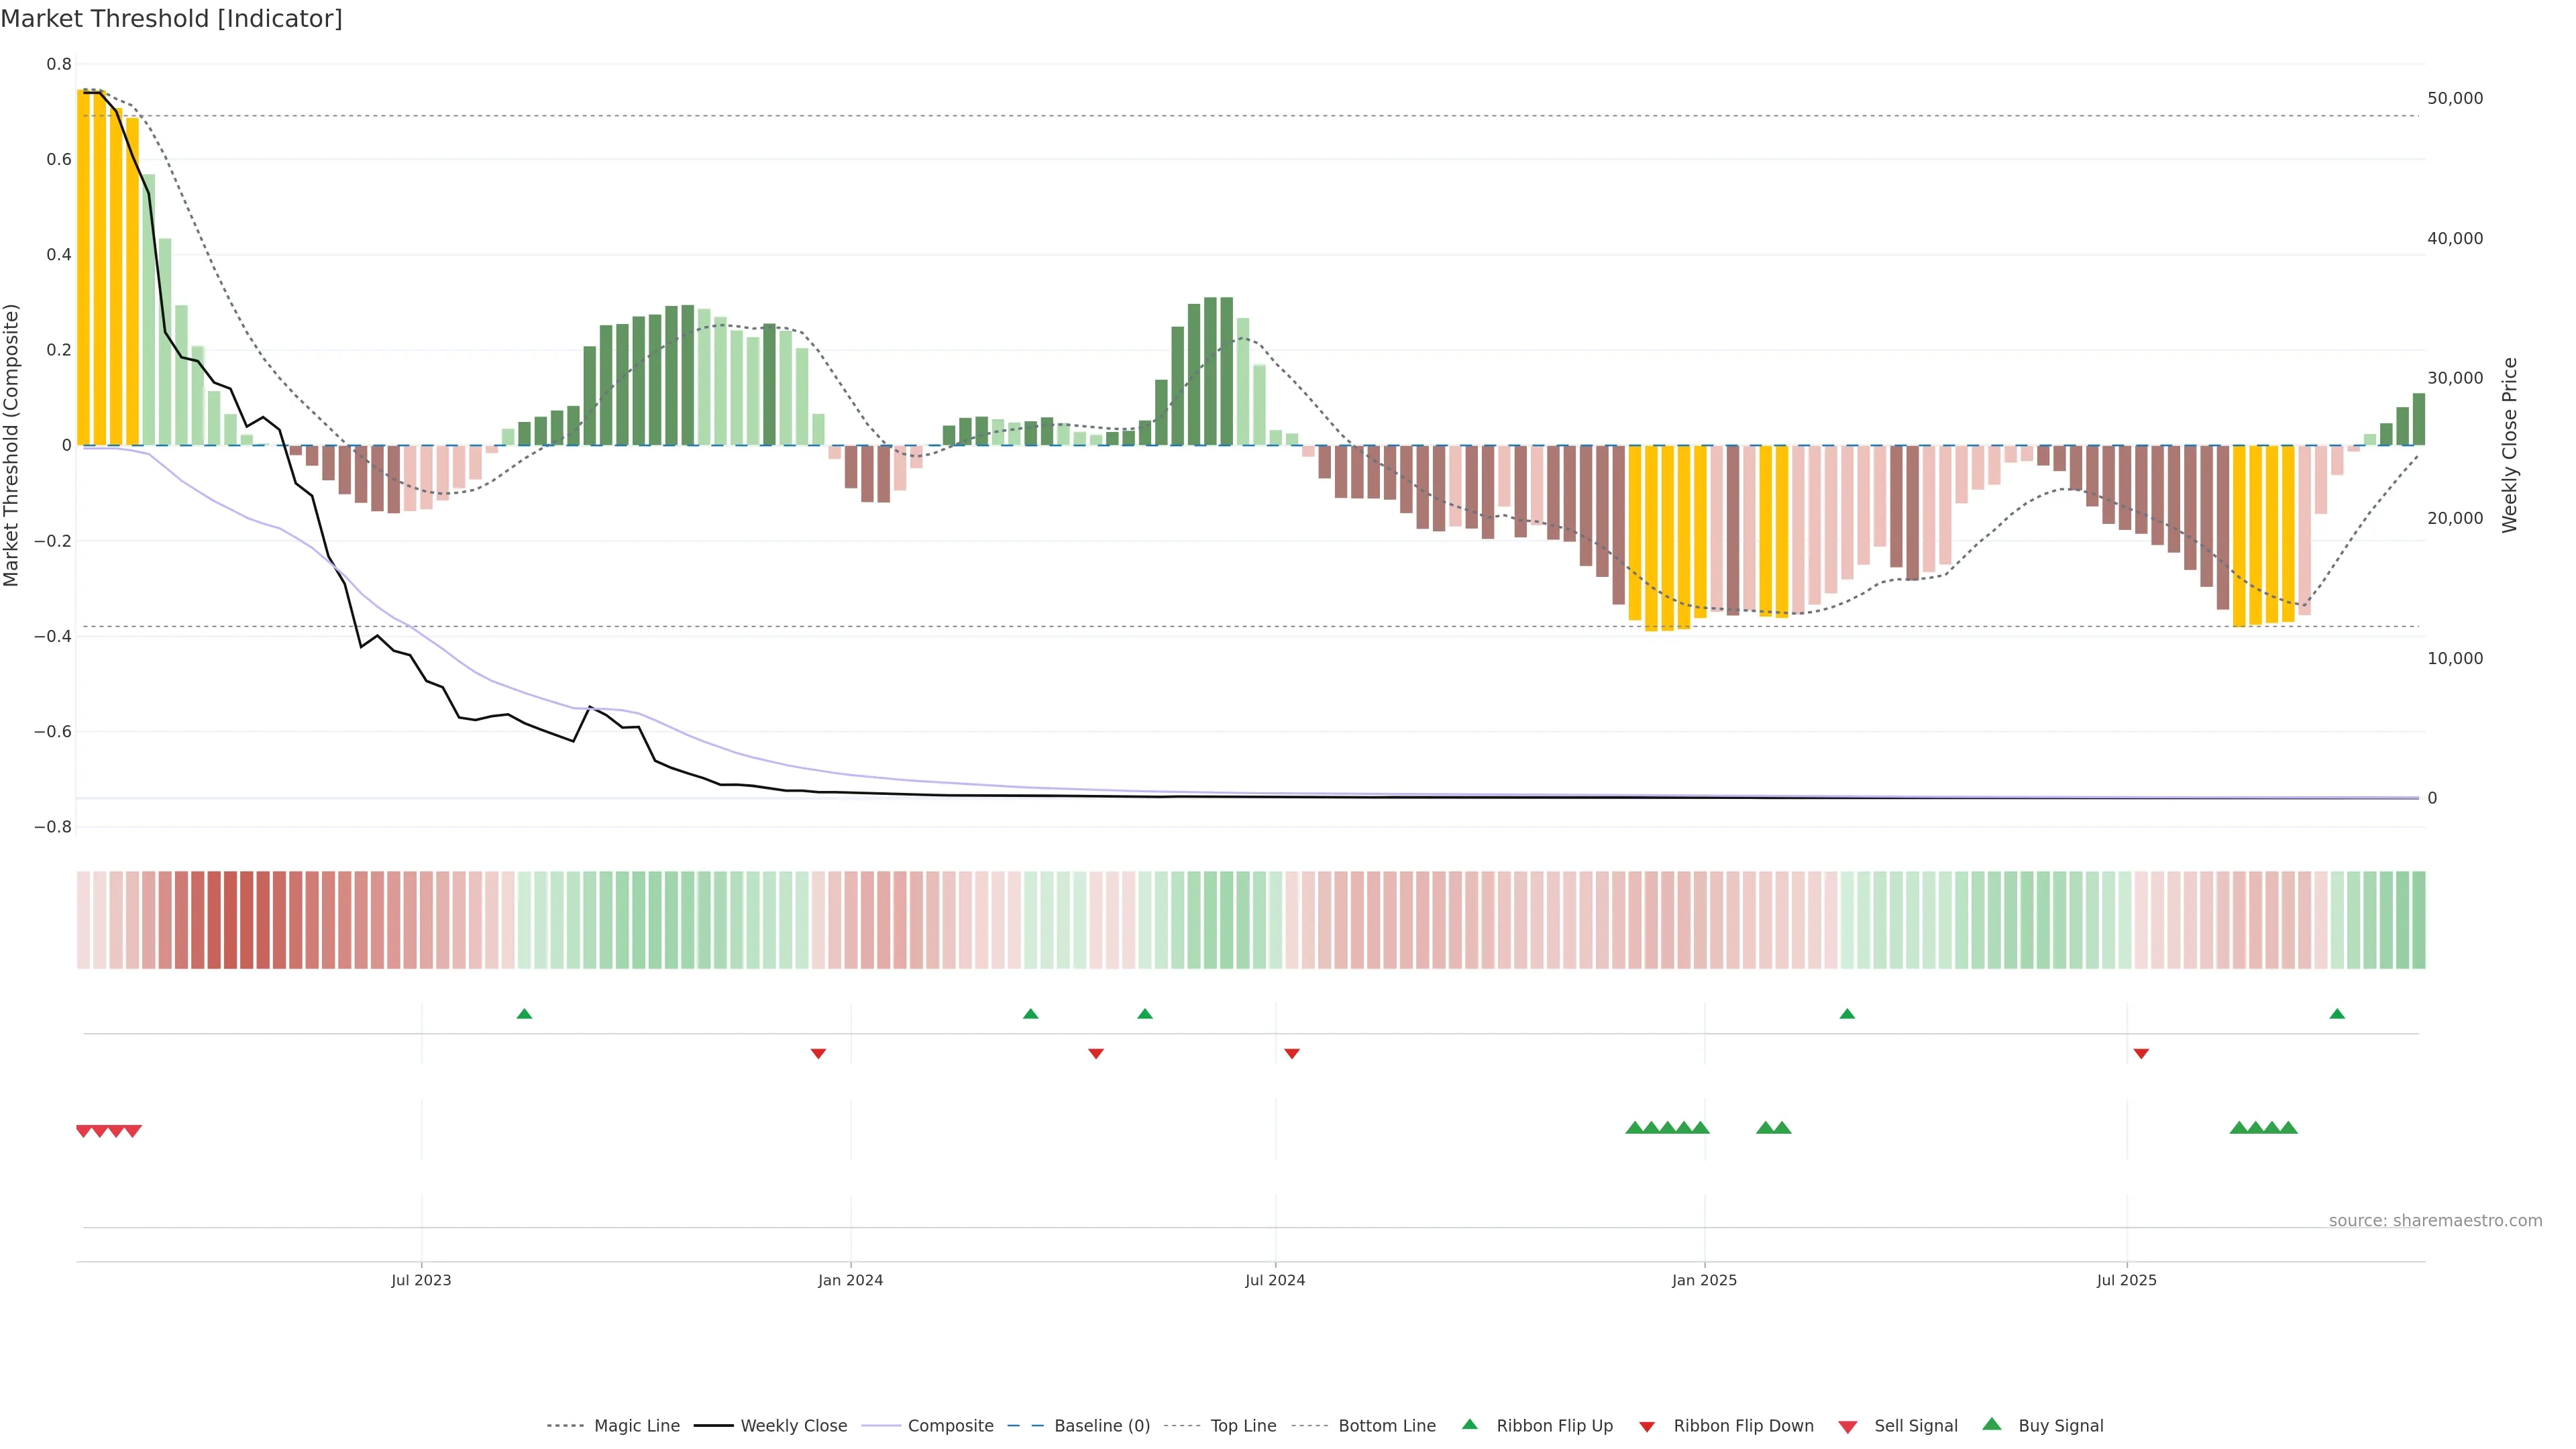Click the Jan 2025 x-axis label

coord(1704,1280)
